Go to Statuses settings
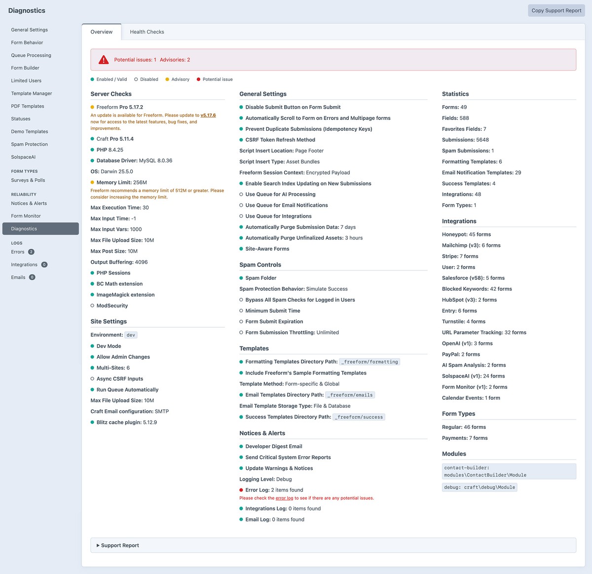 click(x=21, y=119)
